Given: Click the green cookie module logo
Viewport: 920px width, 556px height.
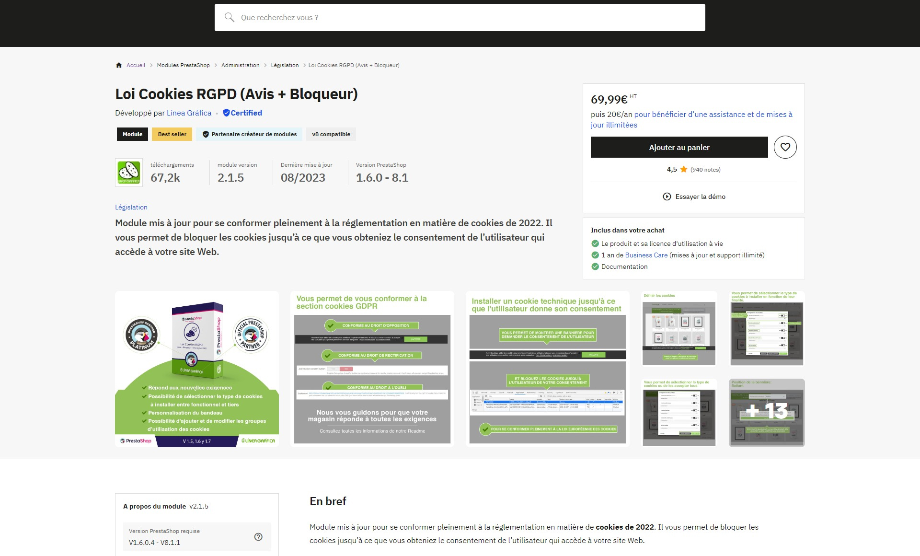Looking at the screenshot, I should click(x=129, y=173).
